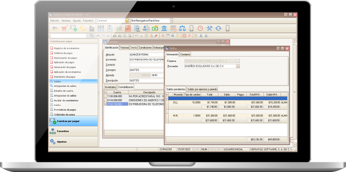Open Registro de movimientos in sidebar

(66, 48)
